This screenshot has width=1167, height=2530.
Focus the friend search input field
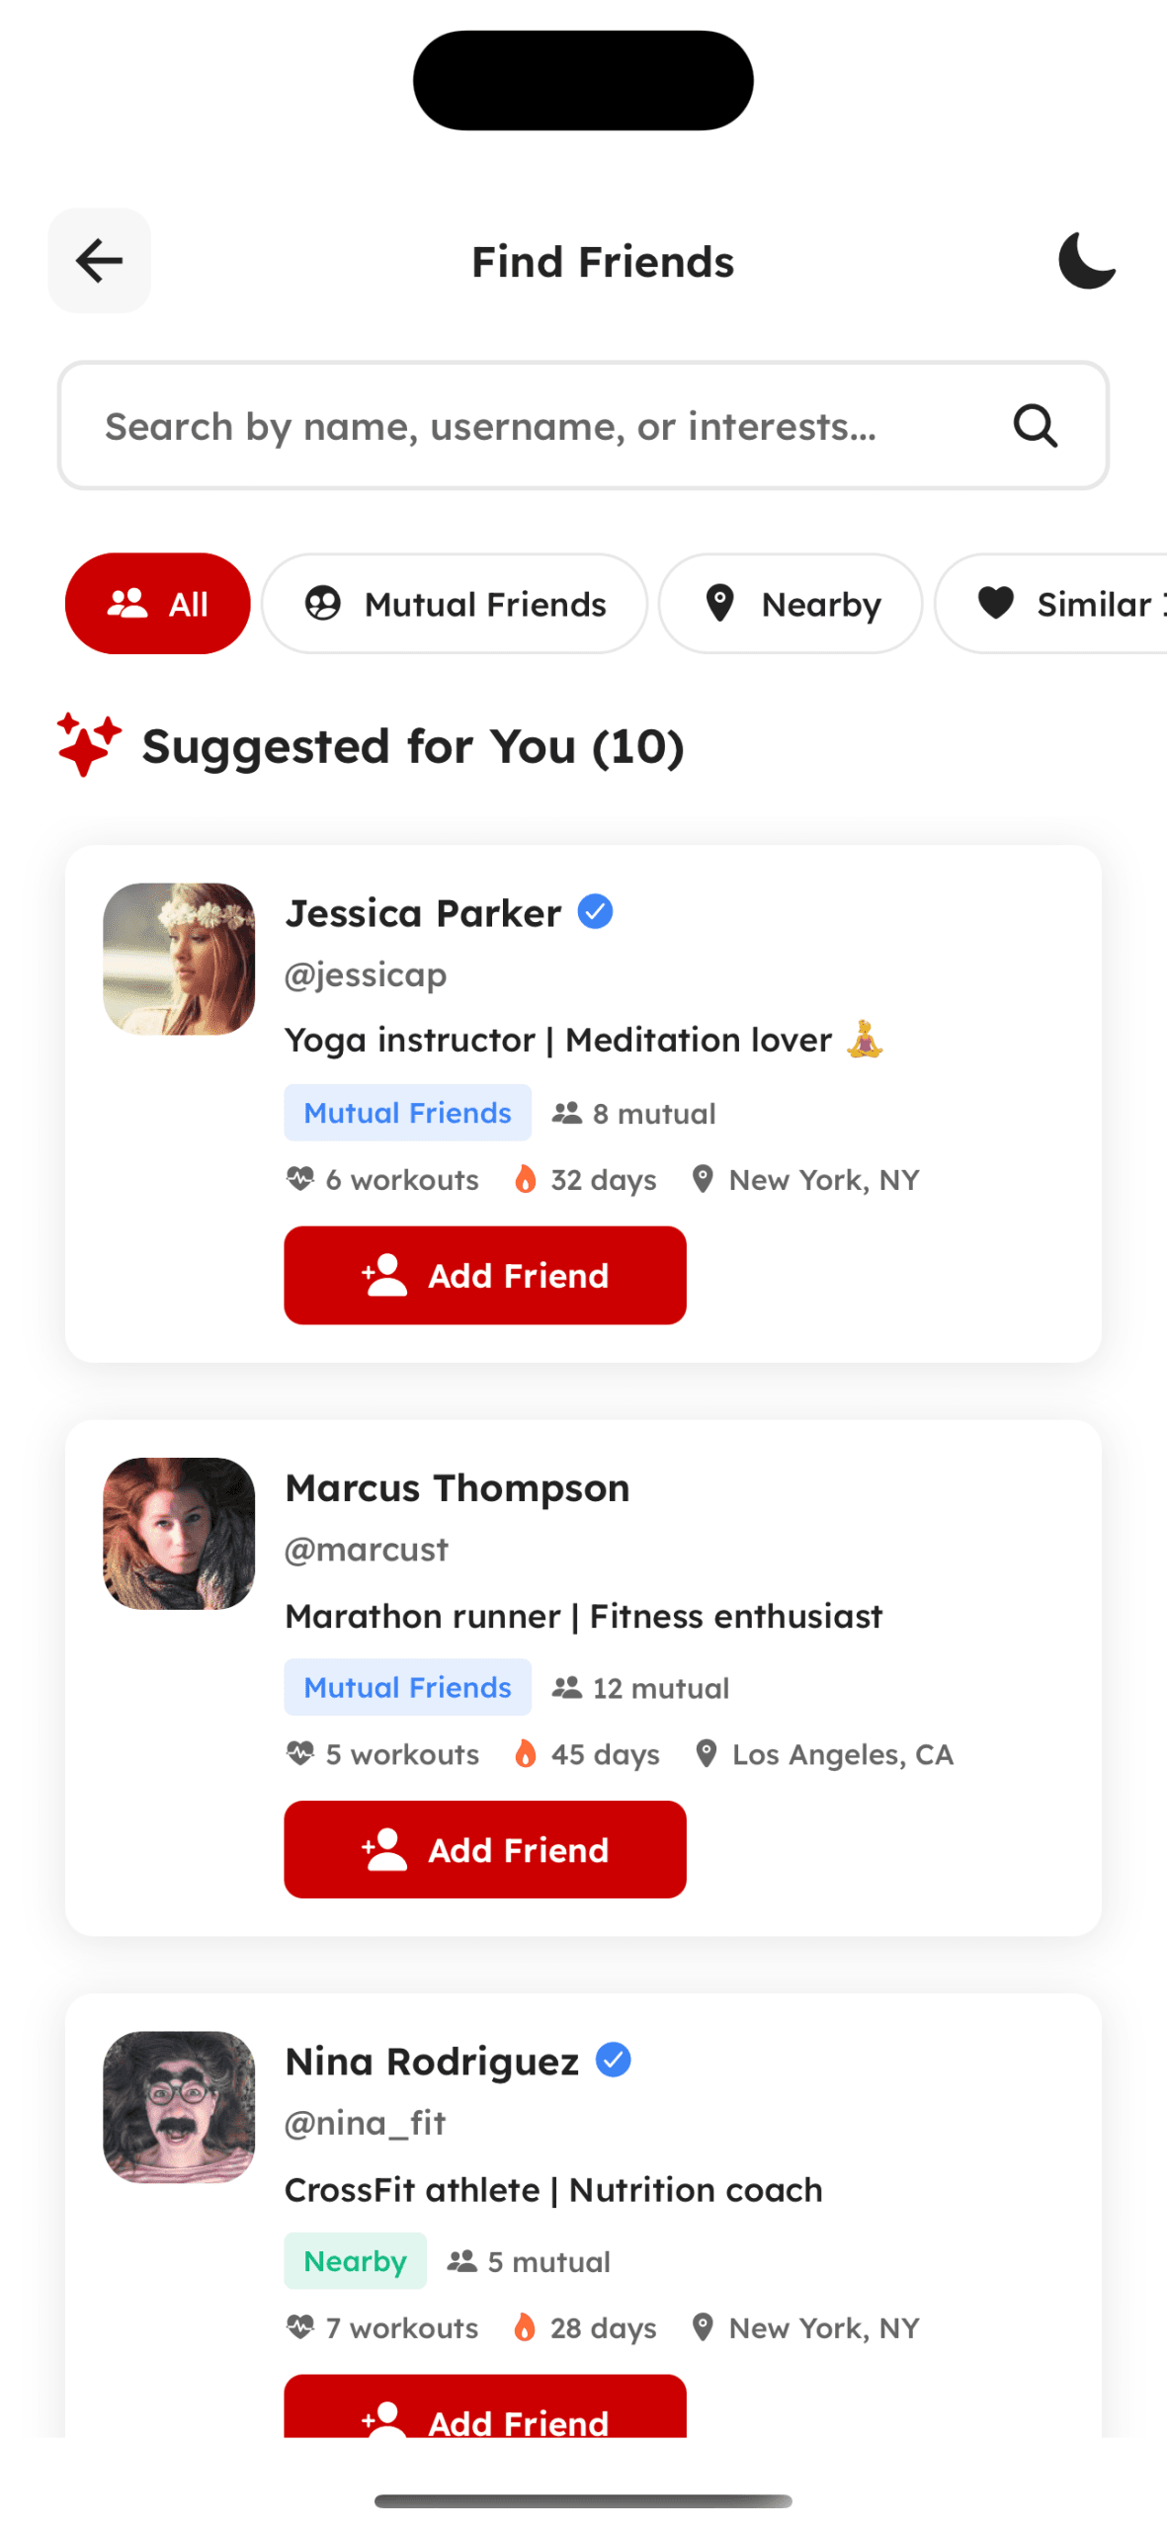point(534,426)
